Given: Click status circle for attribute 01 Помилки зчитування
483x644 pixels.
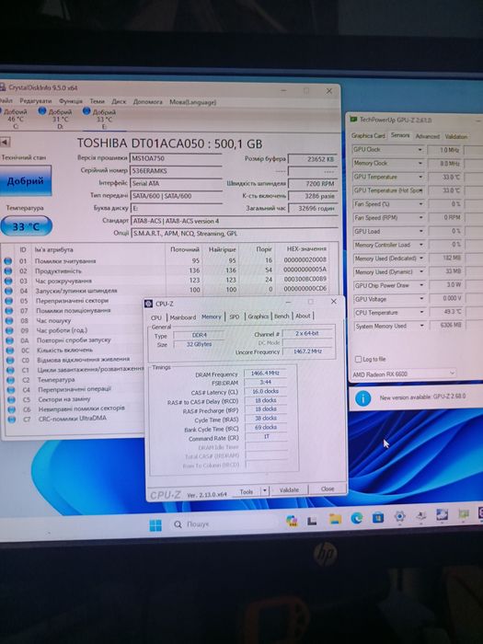Looking at the screenshot, I should point(8,260).
